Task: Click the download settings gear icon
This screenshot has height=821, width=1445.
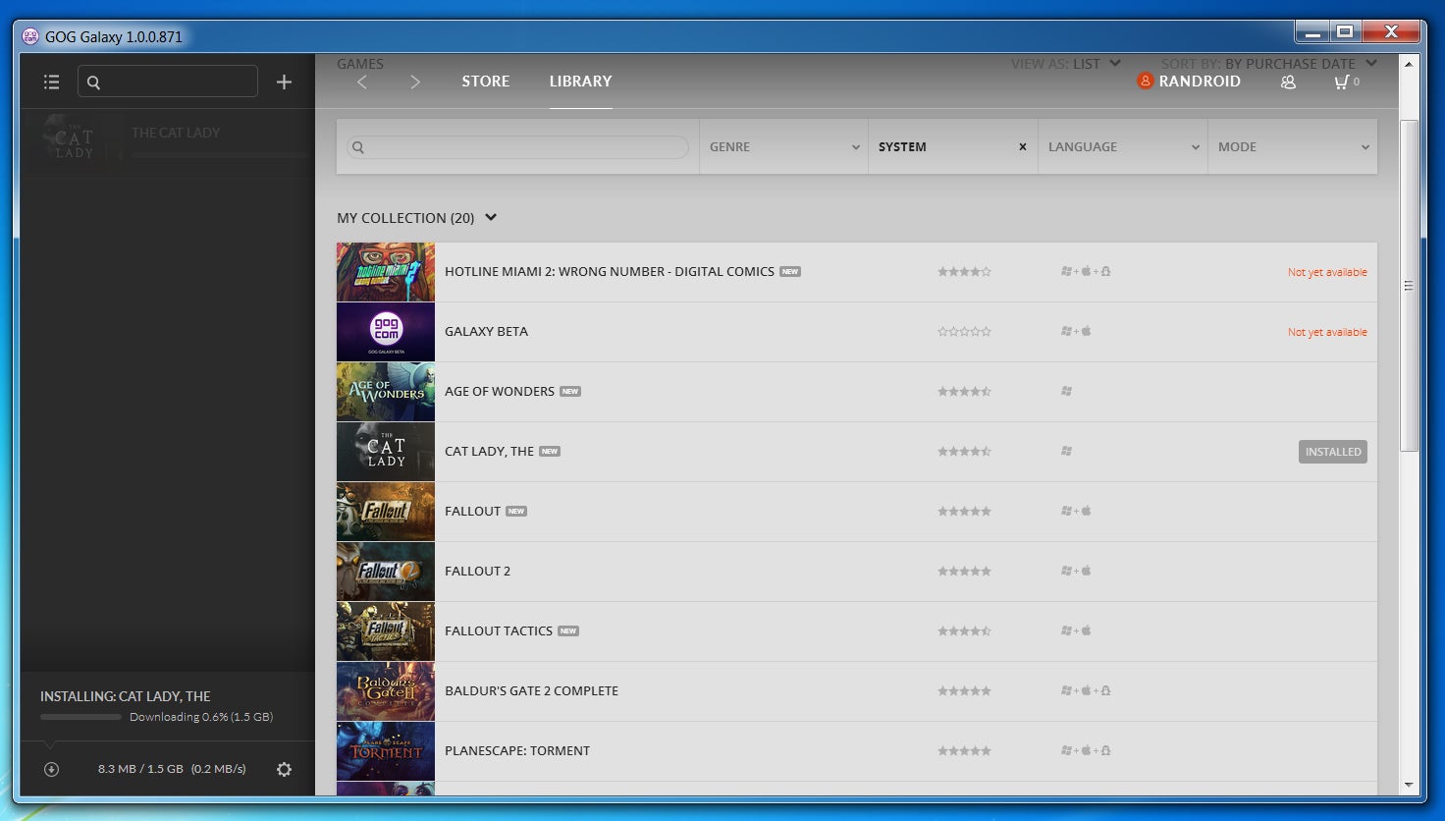Action: (x=284, y=769)
